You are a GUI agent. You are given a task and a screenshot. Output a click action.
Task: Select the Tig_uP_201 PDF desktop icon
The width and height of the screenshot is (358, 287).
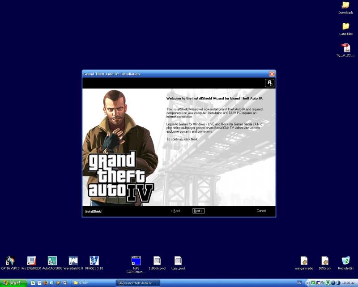pyautogui.click(x=345, y=50)
